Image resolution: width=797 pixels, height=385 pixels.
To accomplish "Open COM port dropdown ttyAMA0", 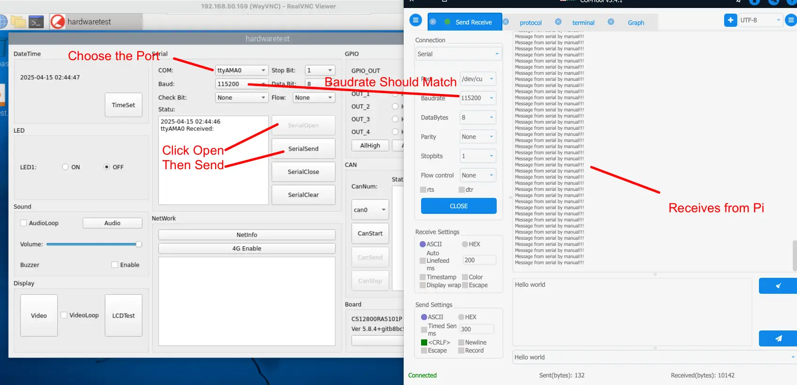I will (242, 70).
